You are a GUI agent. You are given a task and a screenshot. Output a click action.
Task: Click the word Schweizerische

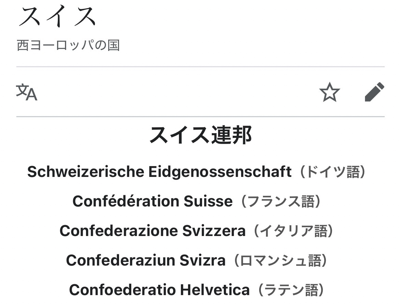click(x=85, y=172)
